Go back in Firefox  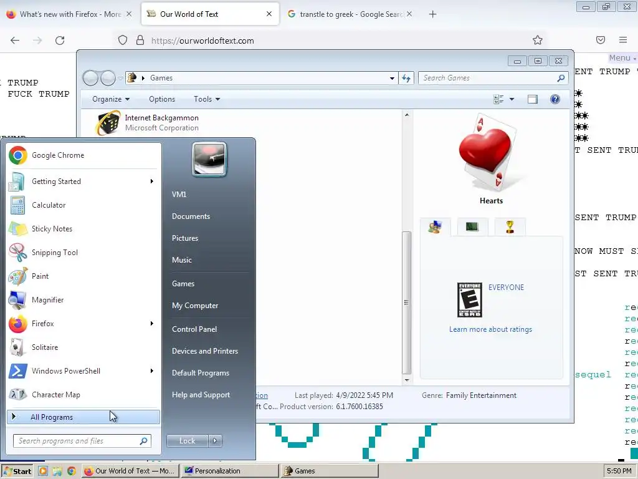[15, 40]
